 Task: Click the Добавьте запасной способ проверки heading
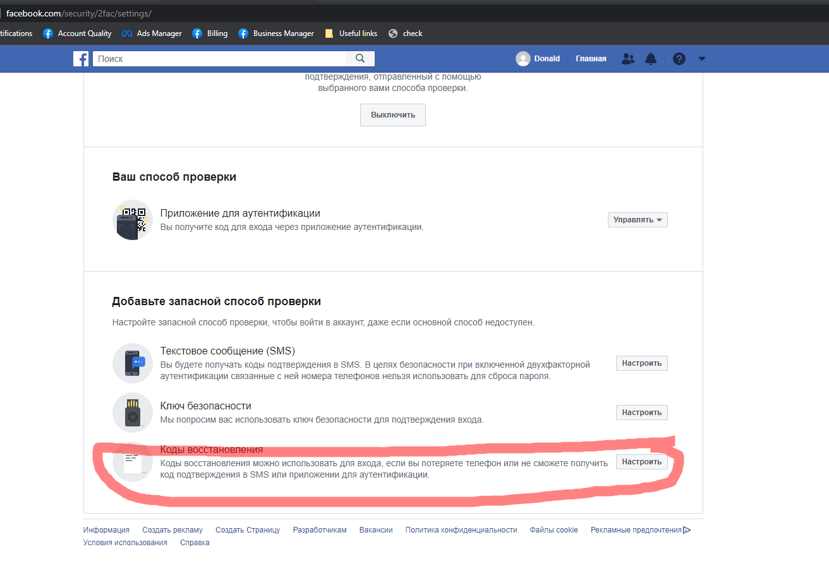pos(217,301)
